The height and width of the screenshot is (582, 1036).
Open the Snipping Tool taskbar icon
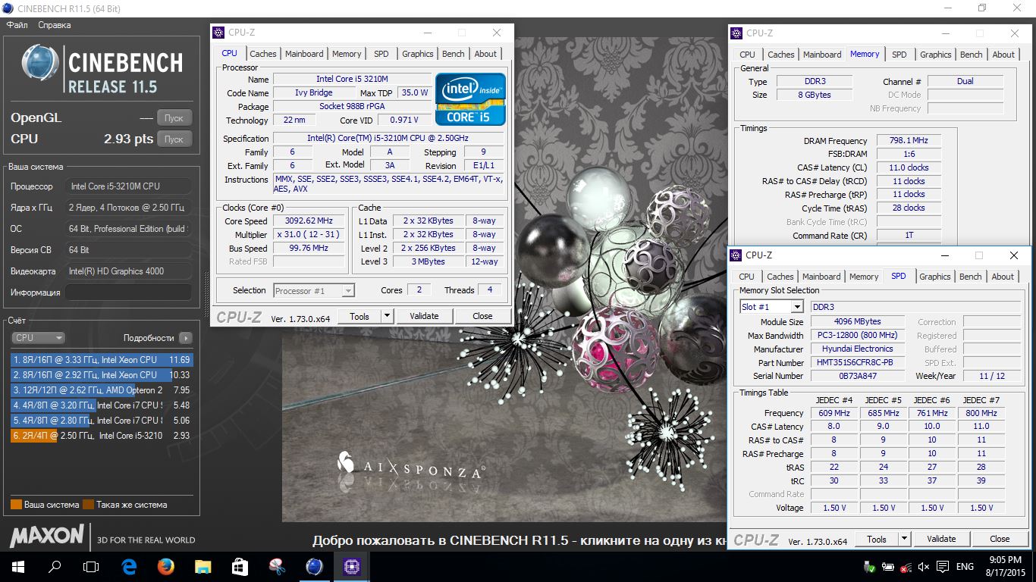click(x=277, y=566)
